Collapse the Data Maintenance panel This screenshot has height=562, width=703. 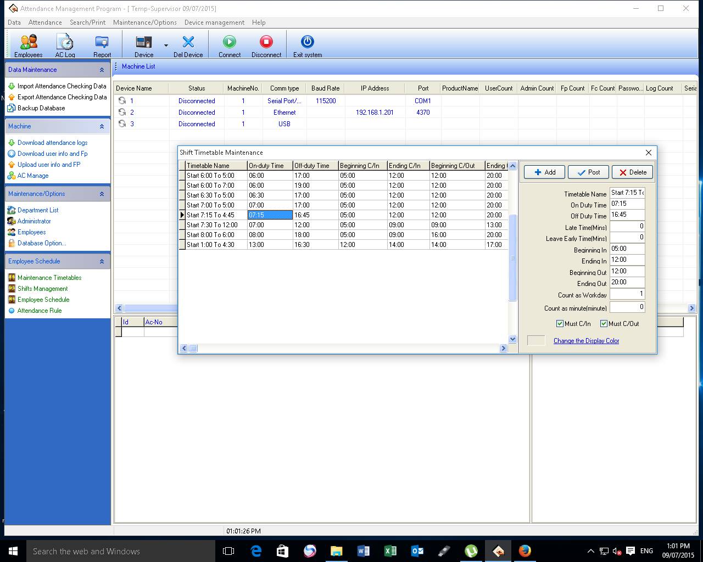[x=102, y=70]
